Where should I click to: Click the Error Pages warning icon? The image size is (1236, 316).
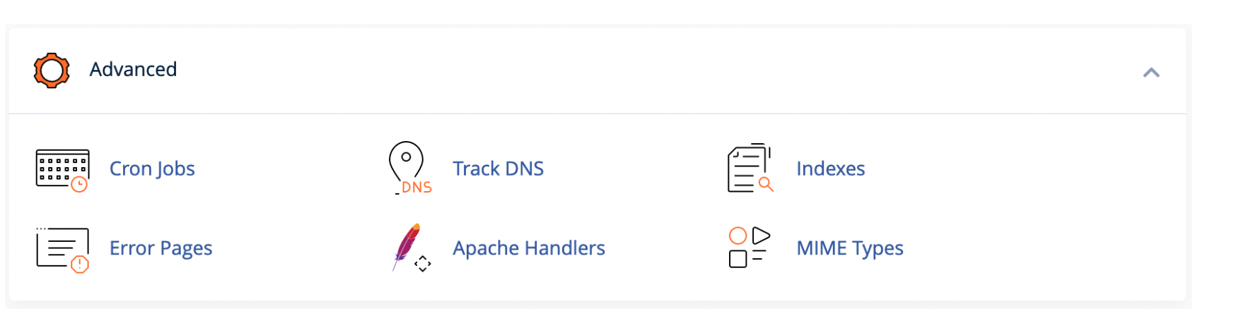click(62, 250)
